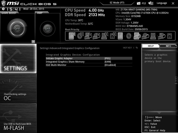Select the Initiate Graphic Adapter row label
Image resolution: width=178 pixels, height=133 pixels.
pos(59,58)
